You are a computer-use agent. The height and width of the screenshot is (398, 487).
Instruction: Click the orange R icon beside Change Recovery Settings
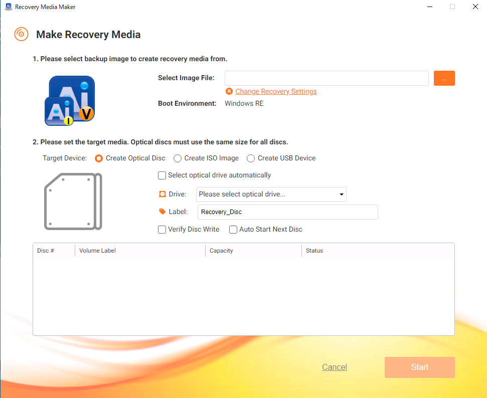[x=229, y=91]
